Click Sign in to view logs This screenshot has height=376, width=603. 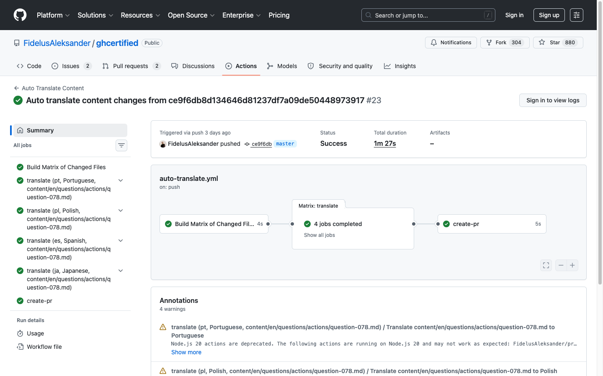pyautogui.click(x=553, y=100)
